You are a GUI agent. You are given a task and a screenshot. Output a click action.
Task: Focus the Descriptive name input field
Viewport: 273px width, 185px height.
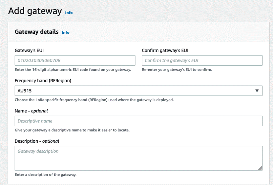[x=138, y=121]
